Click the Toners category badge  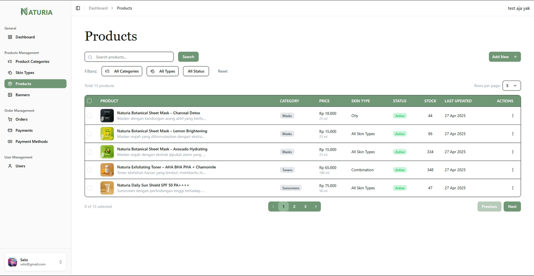[x=287, y=170]
